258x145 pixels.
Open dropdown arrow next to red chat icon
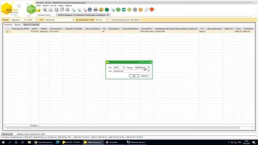[x=155, y=10]
